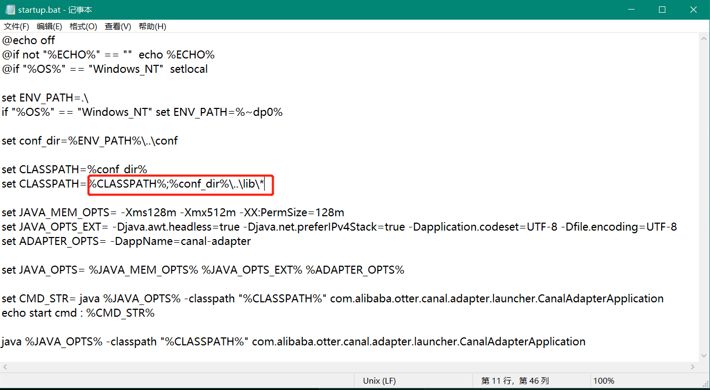Open the 编辑(E) menu
Screen dimensions: 710x390
pos(49,26)
